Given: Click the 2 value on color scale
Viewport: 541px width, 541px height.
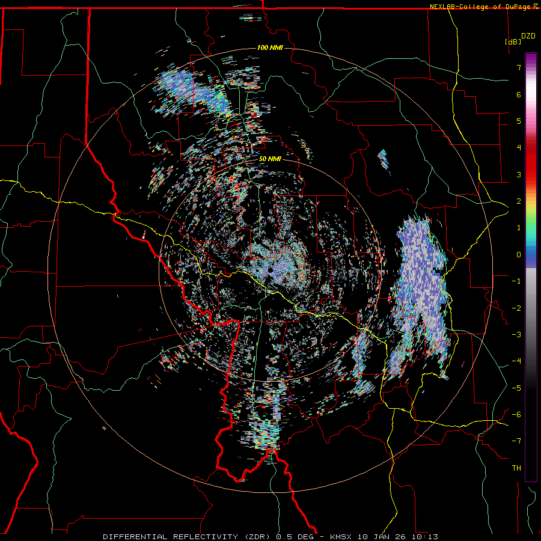Looking at the screenshot, I should (x=519, y=201).
